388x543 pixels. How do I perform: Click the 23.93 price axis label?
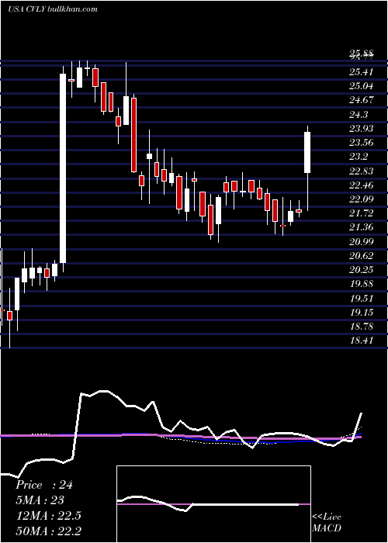361,129
